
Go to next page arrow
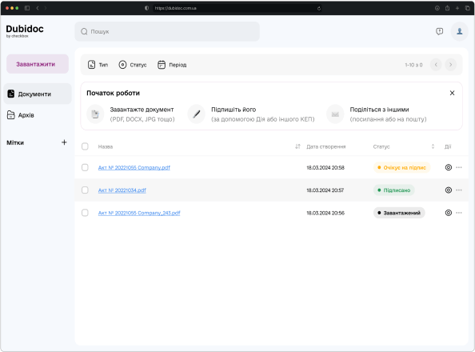pyautogui.click(x=450, y=65)
